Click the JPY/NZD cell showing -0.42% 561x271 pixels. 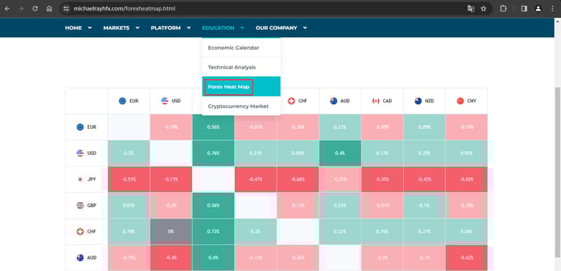click(x=424, y=179)
